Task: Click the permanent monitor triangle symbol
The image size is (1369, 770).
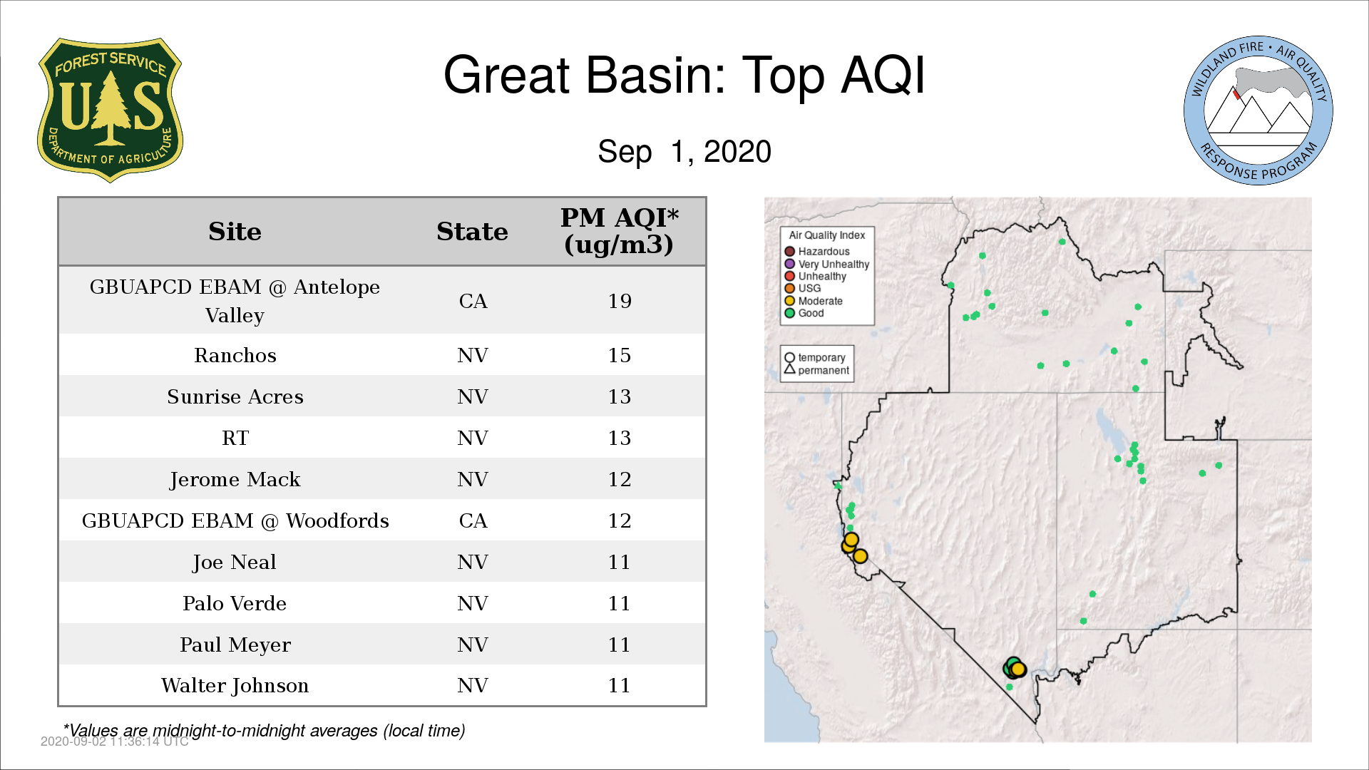Action: (x=789, y=369)
